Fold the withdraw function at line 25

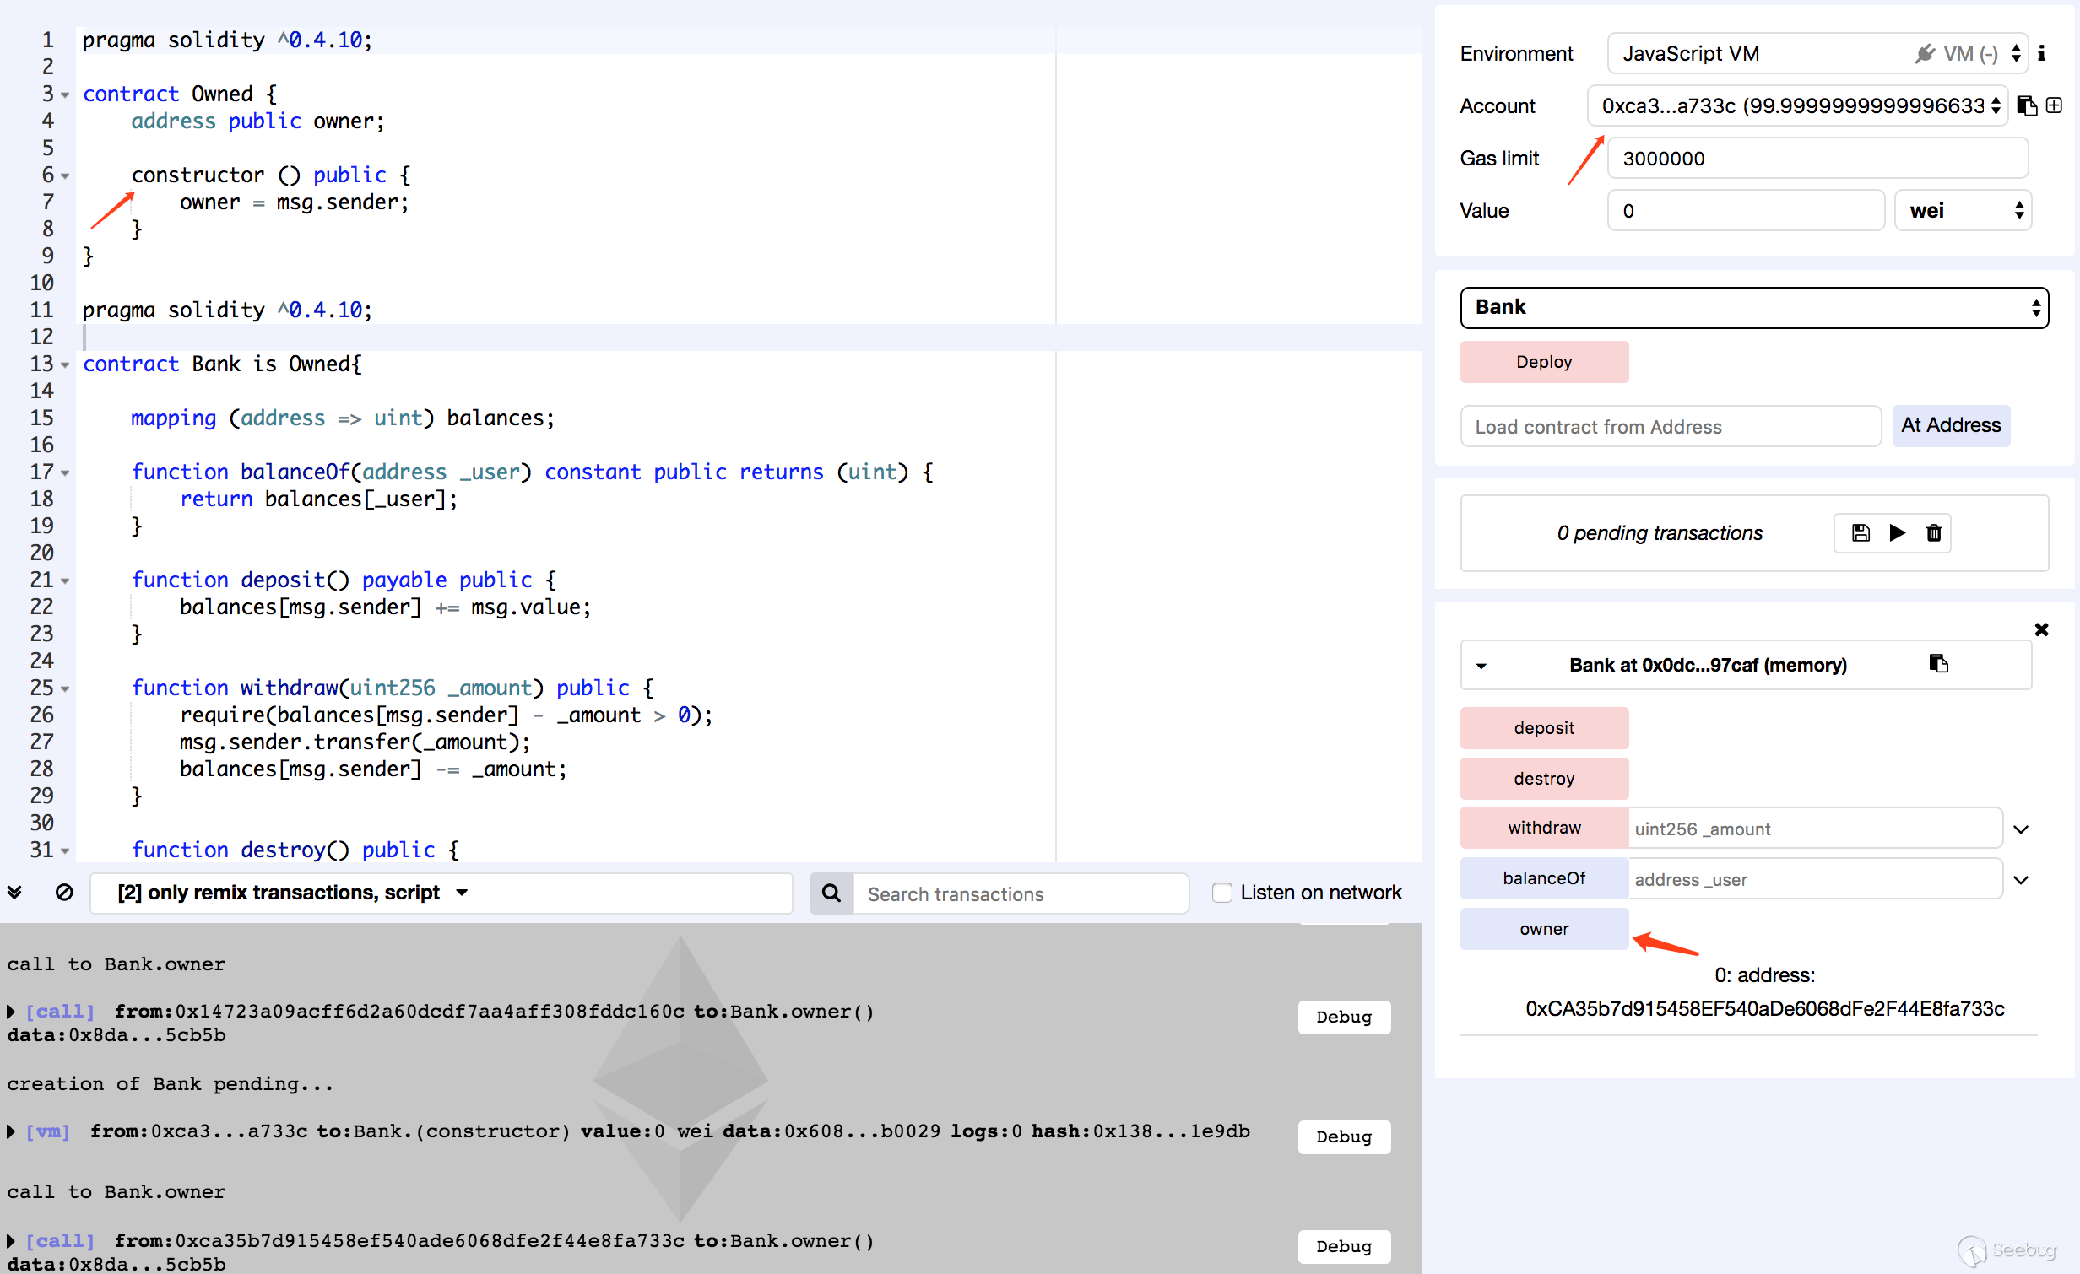(65, 688)
